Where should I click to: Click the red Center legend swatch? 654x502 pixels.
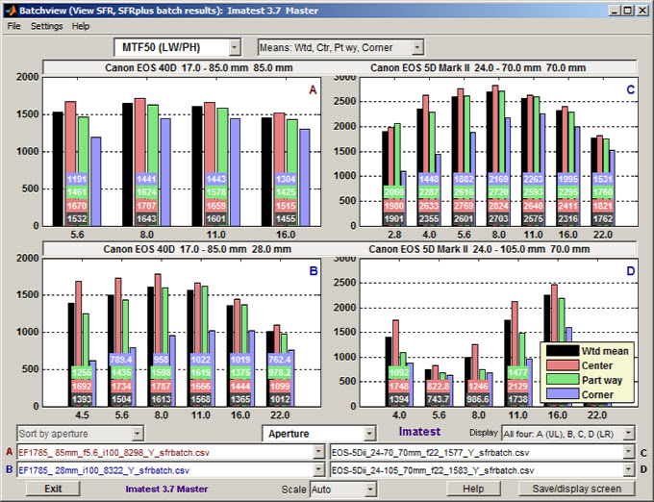(563, 365)
